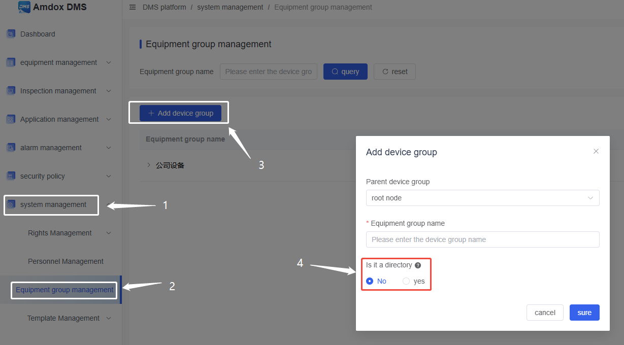624x345 pixels.
Task: Click the Equipment group name field in dialog
Action: pos(482,239)
